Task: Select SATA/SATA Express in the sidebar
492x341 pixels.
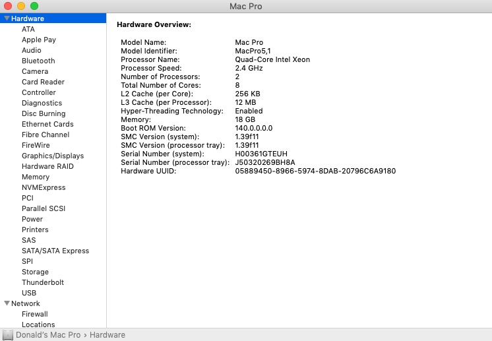Action: [55, 251]
